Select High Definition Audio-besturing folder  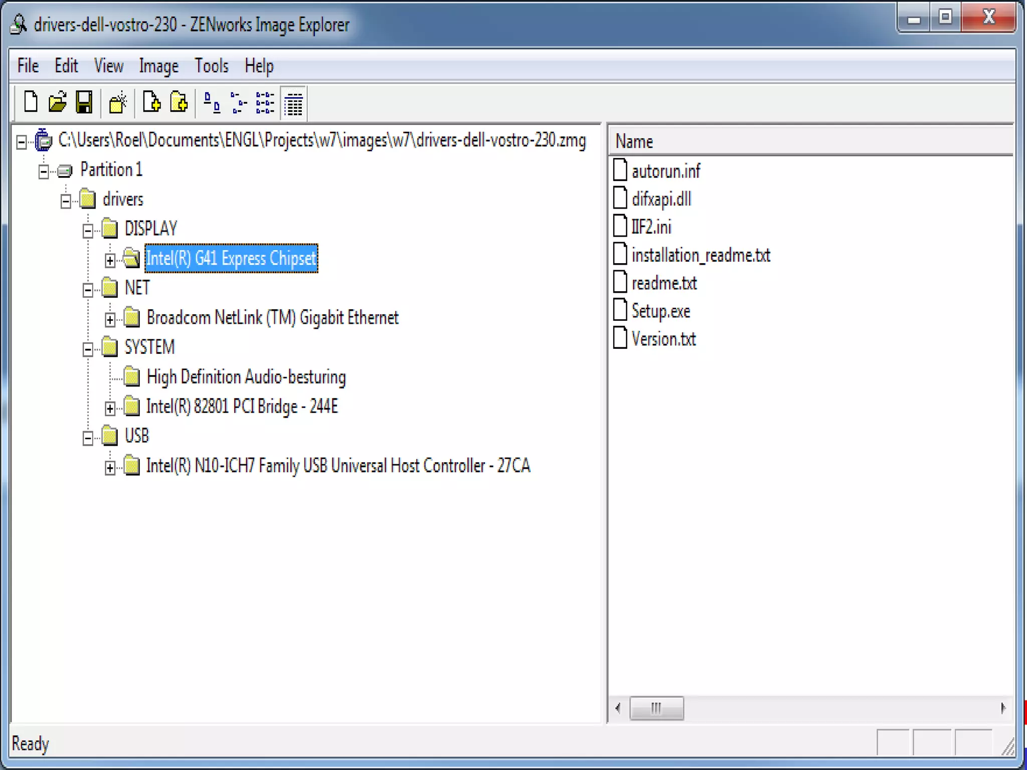tap(246, 377)
